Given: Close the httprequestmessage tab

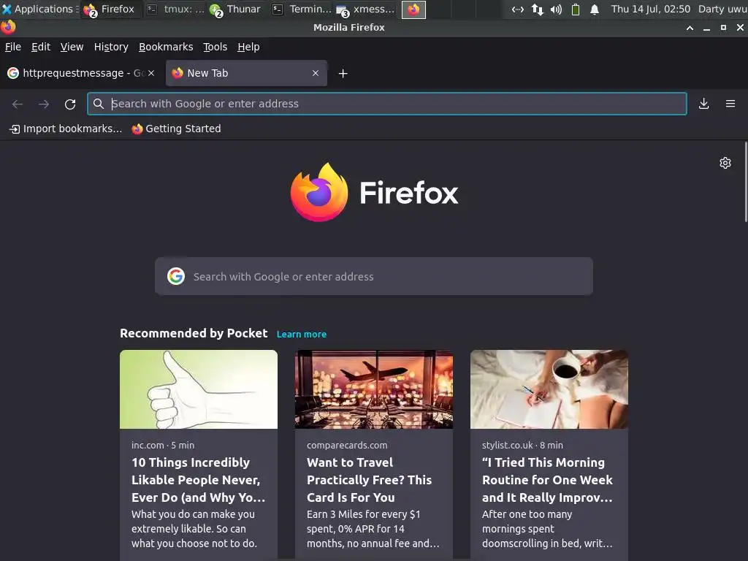Looking at the screenshot, I should pyautogui.click(x=151, y=73).
